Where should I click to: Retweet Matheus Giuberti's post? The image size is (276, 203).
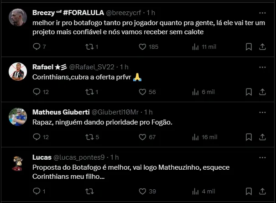click(x=89, y=137)
